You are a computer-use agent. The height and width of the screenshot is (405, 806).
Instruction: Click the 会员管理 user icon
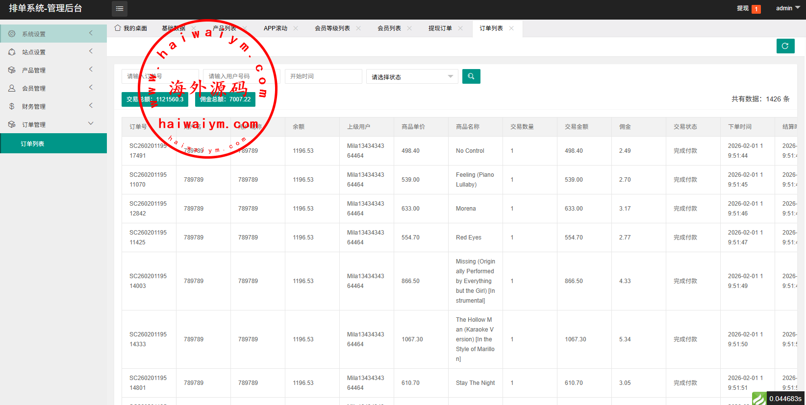click(x=12, y=88)
